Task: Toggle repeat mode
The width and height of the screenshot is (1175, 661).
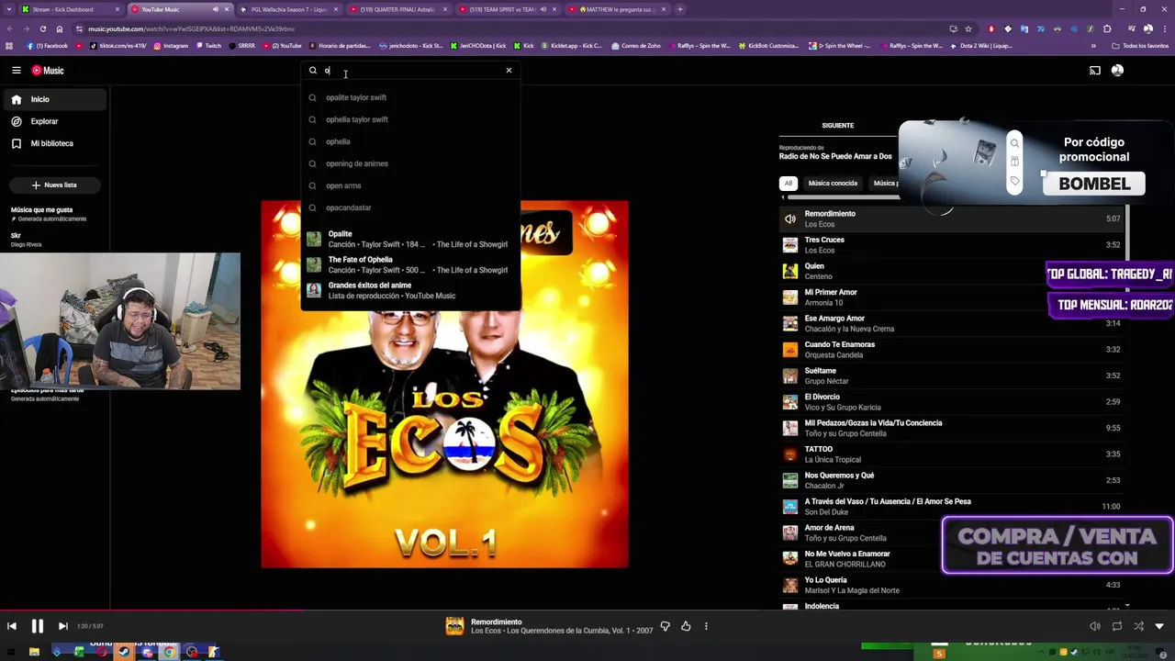Action: [1117, 626]
